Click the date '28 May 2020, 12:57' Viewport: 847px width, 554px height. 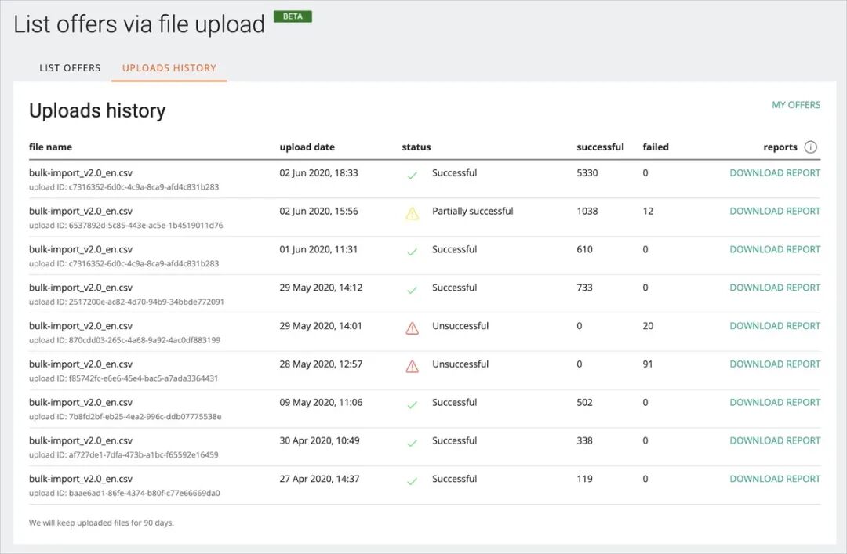click(321, 364)
